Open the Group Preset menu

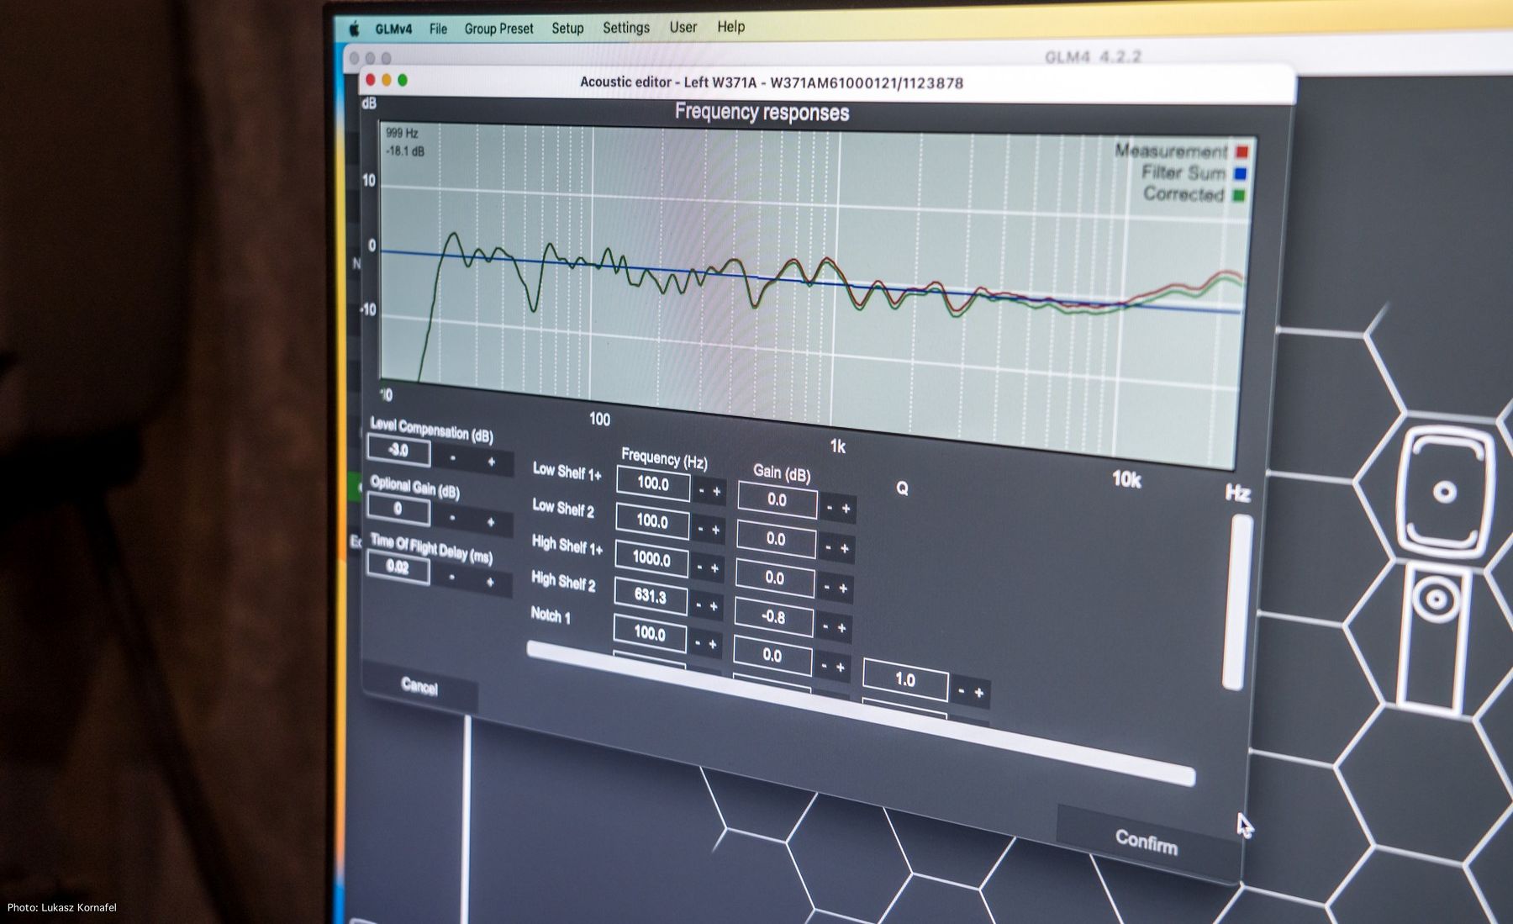pyautogui.click(x=498, y=29)
